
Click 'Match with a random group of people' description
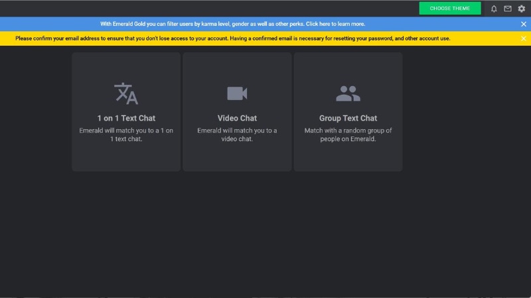(348, 134)
